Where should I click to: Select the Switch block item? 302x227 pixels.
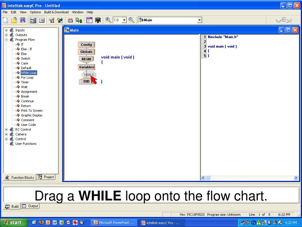tap(25, 59)
